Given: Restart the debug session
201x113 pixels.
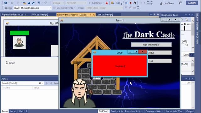Looking at the screenshot, I should coord(135,3).
